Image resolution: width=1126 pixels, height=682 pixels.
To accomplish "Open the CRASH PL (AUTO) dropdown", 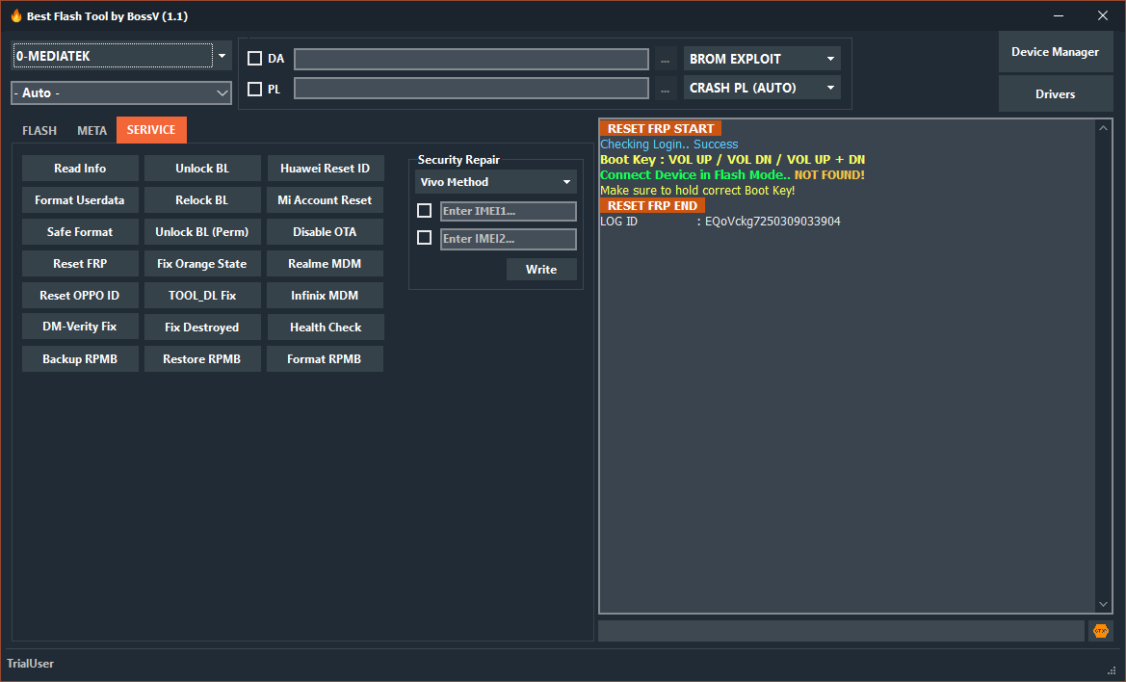I will pos(761,87).
